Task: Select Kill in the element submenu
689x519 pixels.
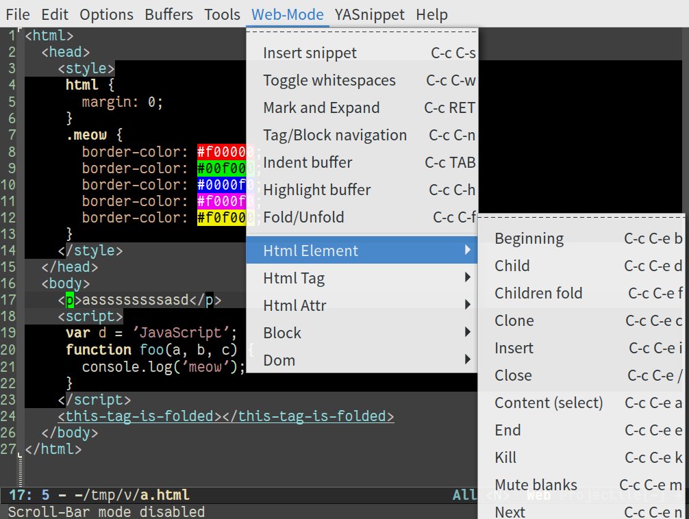Action: point(581,457)
